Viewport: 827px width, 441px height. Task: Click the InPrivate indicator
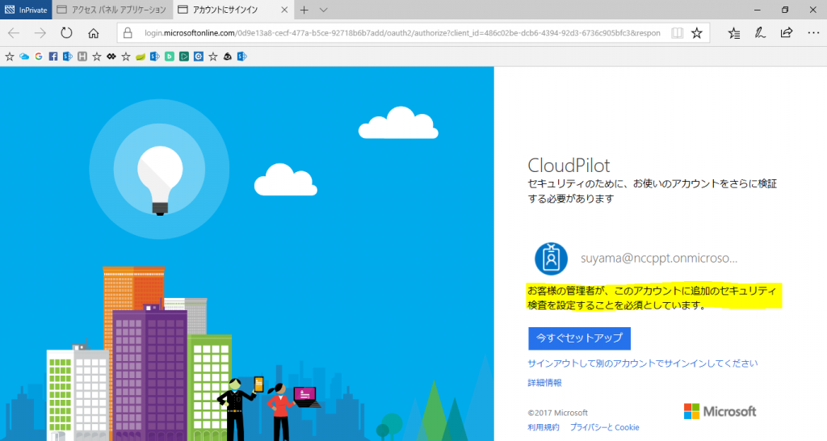pyautogui.click(x=26, y=10)
